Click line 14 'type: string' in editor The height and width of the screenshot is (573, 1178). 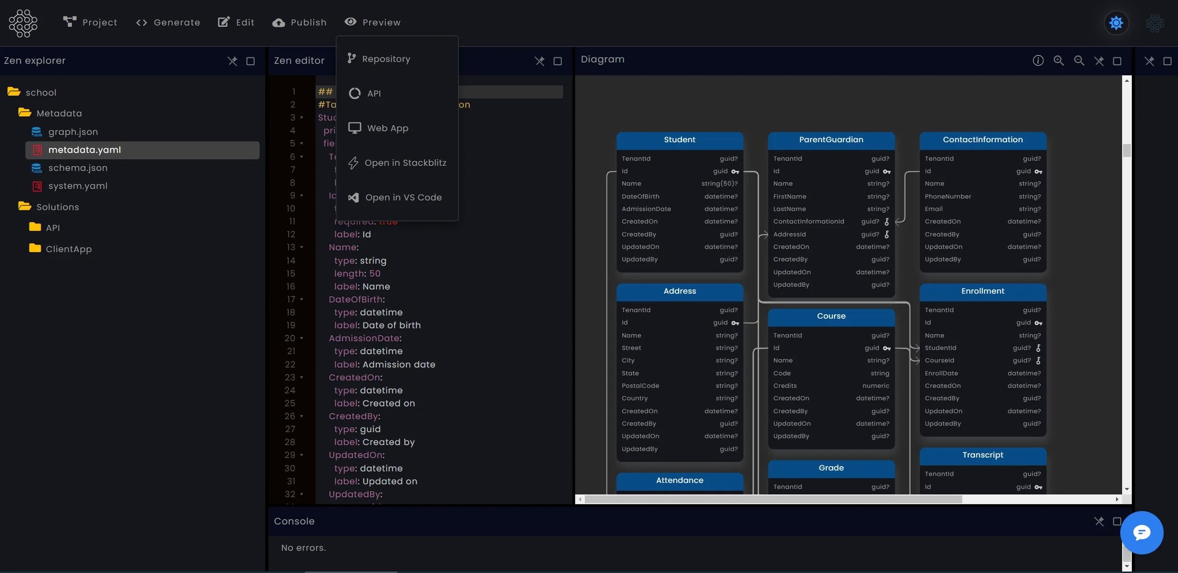click(x=360, y=261)
